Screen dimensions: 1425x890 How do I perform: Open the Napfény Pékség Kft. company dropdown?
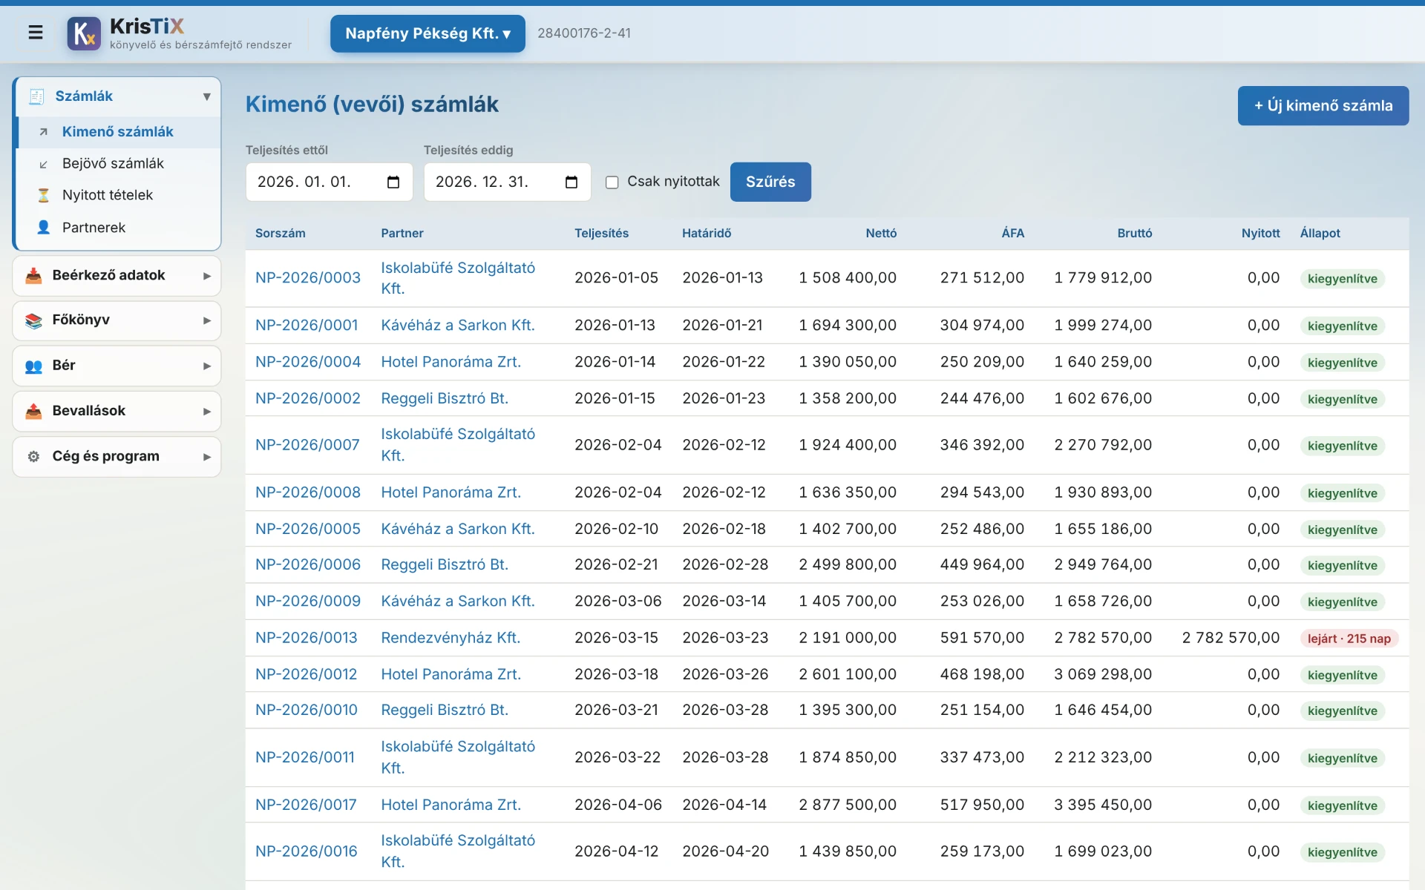(x=427, y=33)
